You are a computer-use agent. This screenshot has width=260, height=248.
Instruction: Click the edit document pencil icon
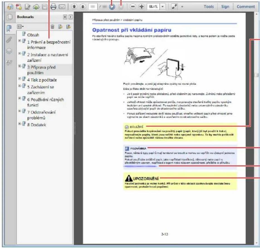coord(27,7)
